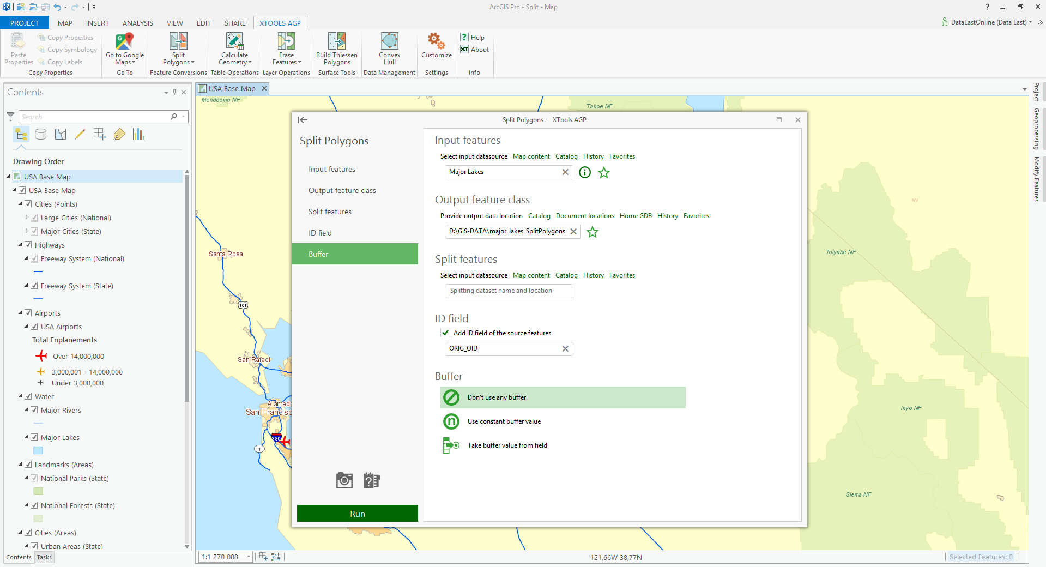Toggle visibility of Major Rivers layer
Image resolution: width=1046 pixels, height=567 pixels.
coord(34,410)
